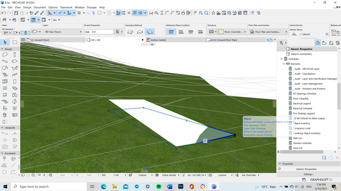Screen dimensions: 341x191
Task: Click the Settings... button in Properties
Action: [x=309, y=174]
